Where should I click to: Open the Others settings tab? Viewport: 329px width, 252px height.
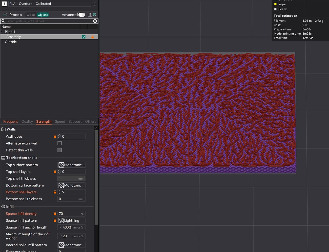tap(91, 121)
